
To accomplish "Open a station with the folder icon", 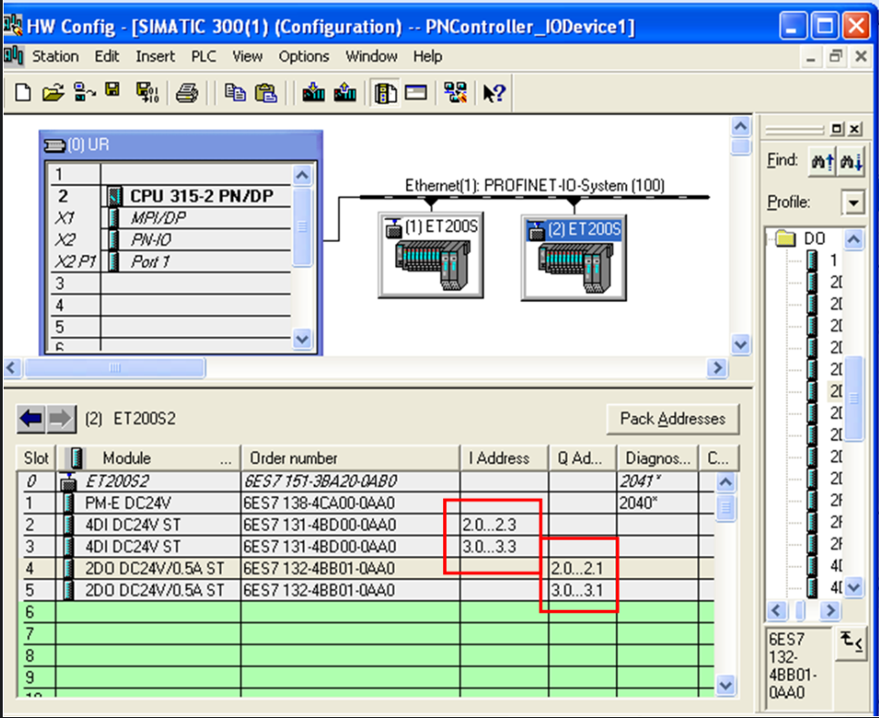I will 54,93.
